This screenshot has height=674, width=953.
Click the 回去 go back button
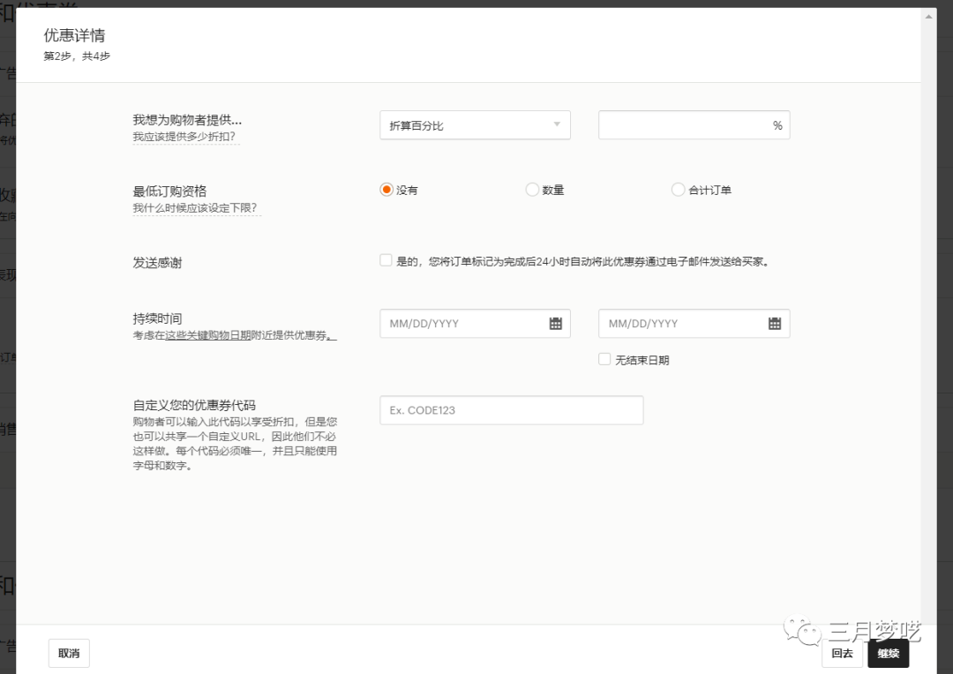[x=841, y=653]
